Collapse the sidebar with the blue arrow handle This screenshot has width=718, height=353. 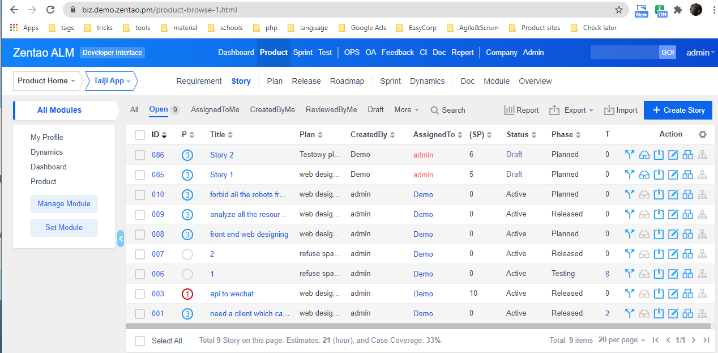[121, 239]
